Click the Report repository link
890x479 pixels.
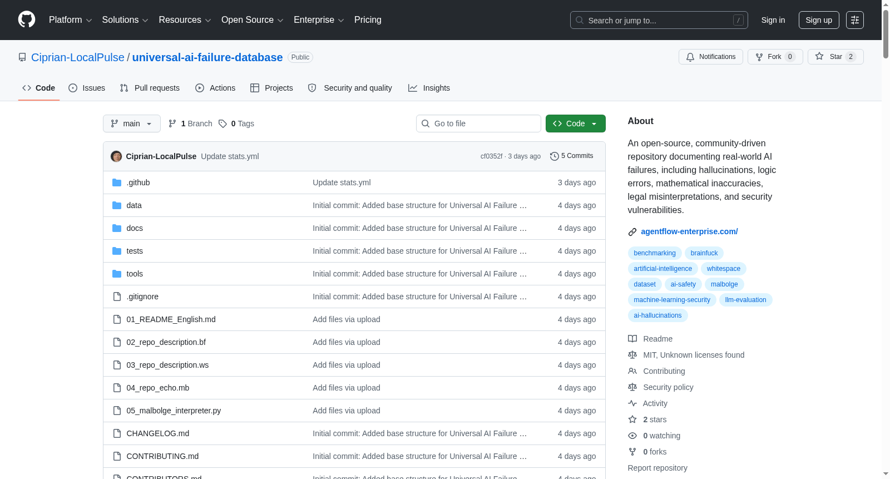[x=657, y=468]
